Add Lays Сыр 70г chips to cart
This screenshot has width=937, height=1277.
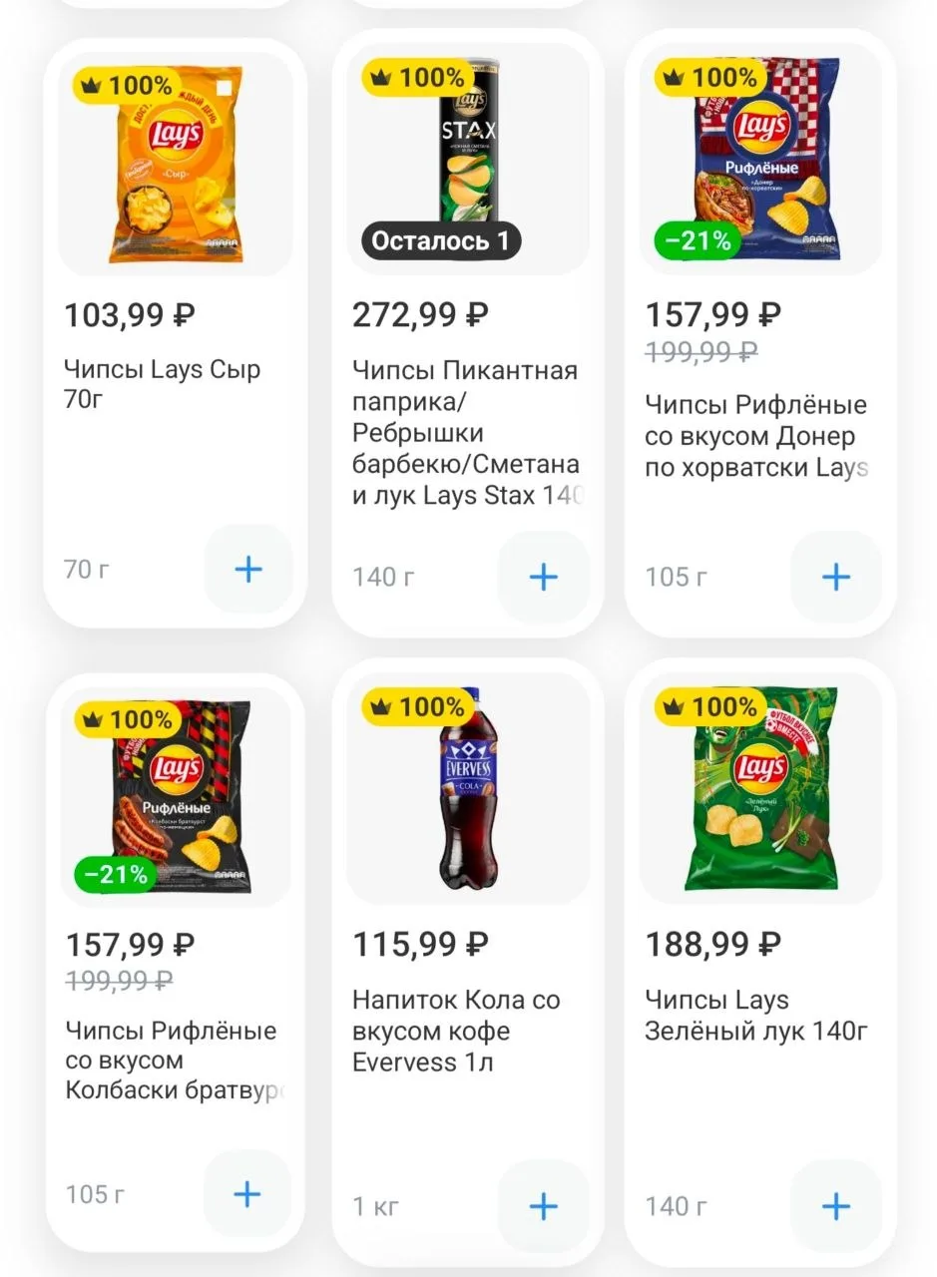click(x=247, y=570)
